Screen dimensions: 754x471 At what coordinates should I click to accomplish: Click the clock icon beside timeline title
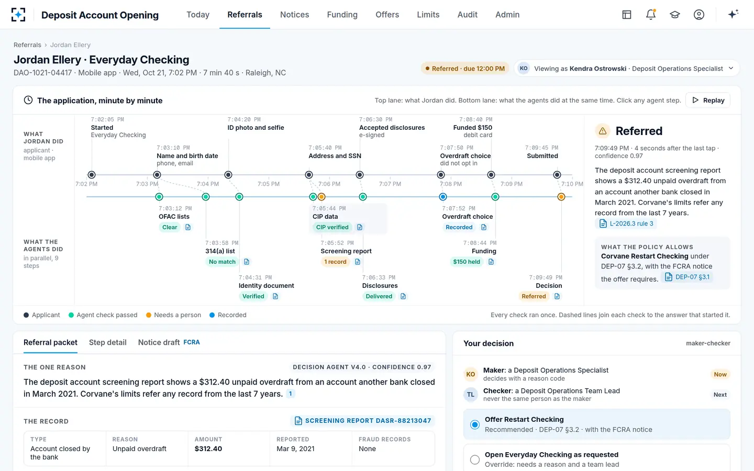coord(28,100)
